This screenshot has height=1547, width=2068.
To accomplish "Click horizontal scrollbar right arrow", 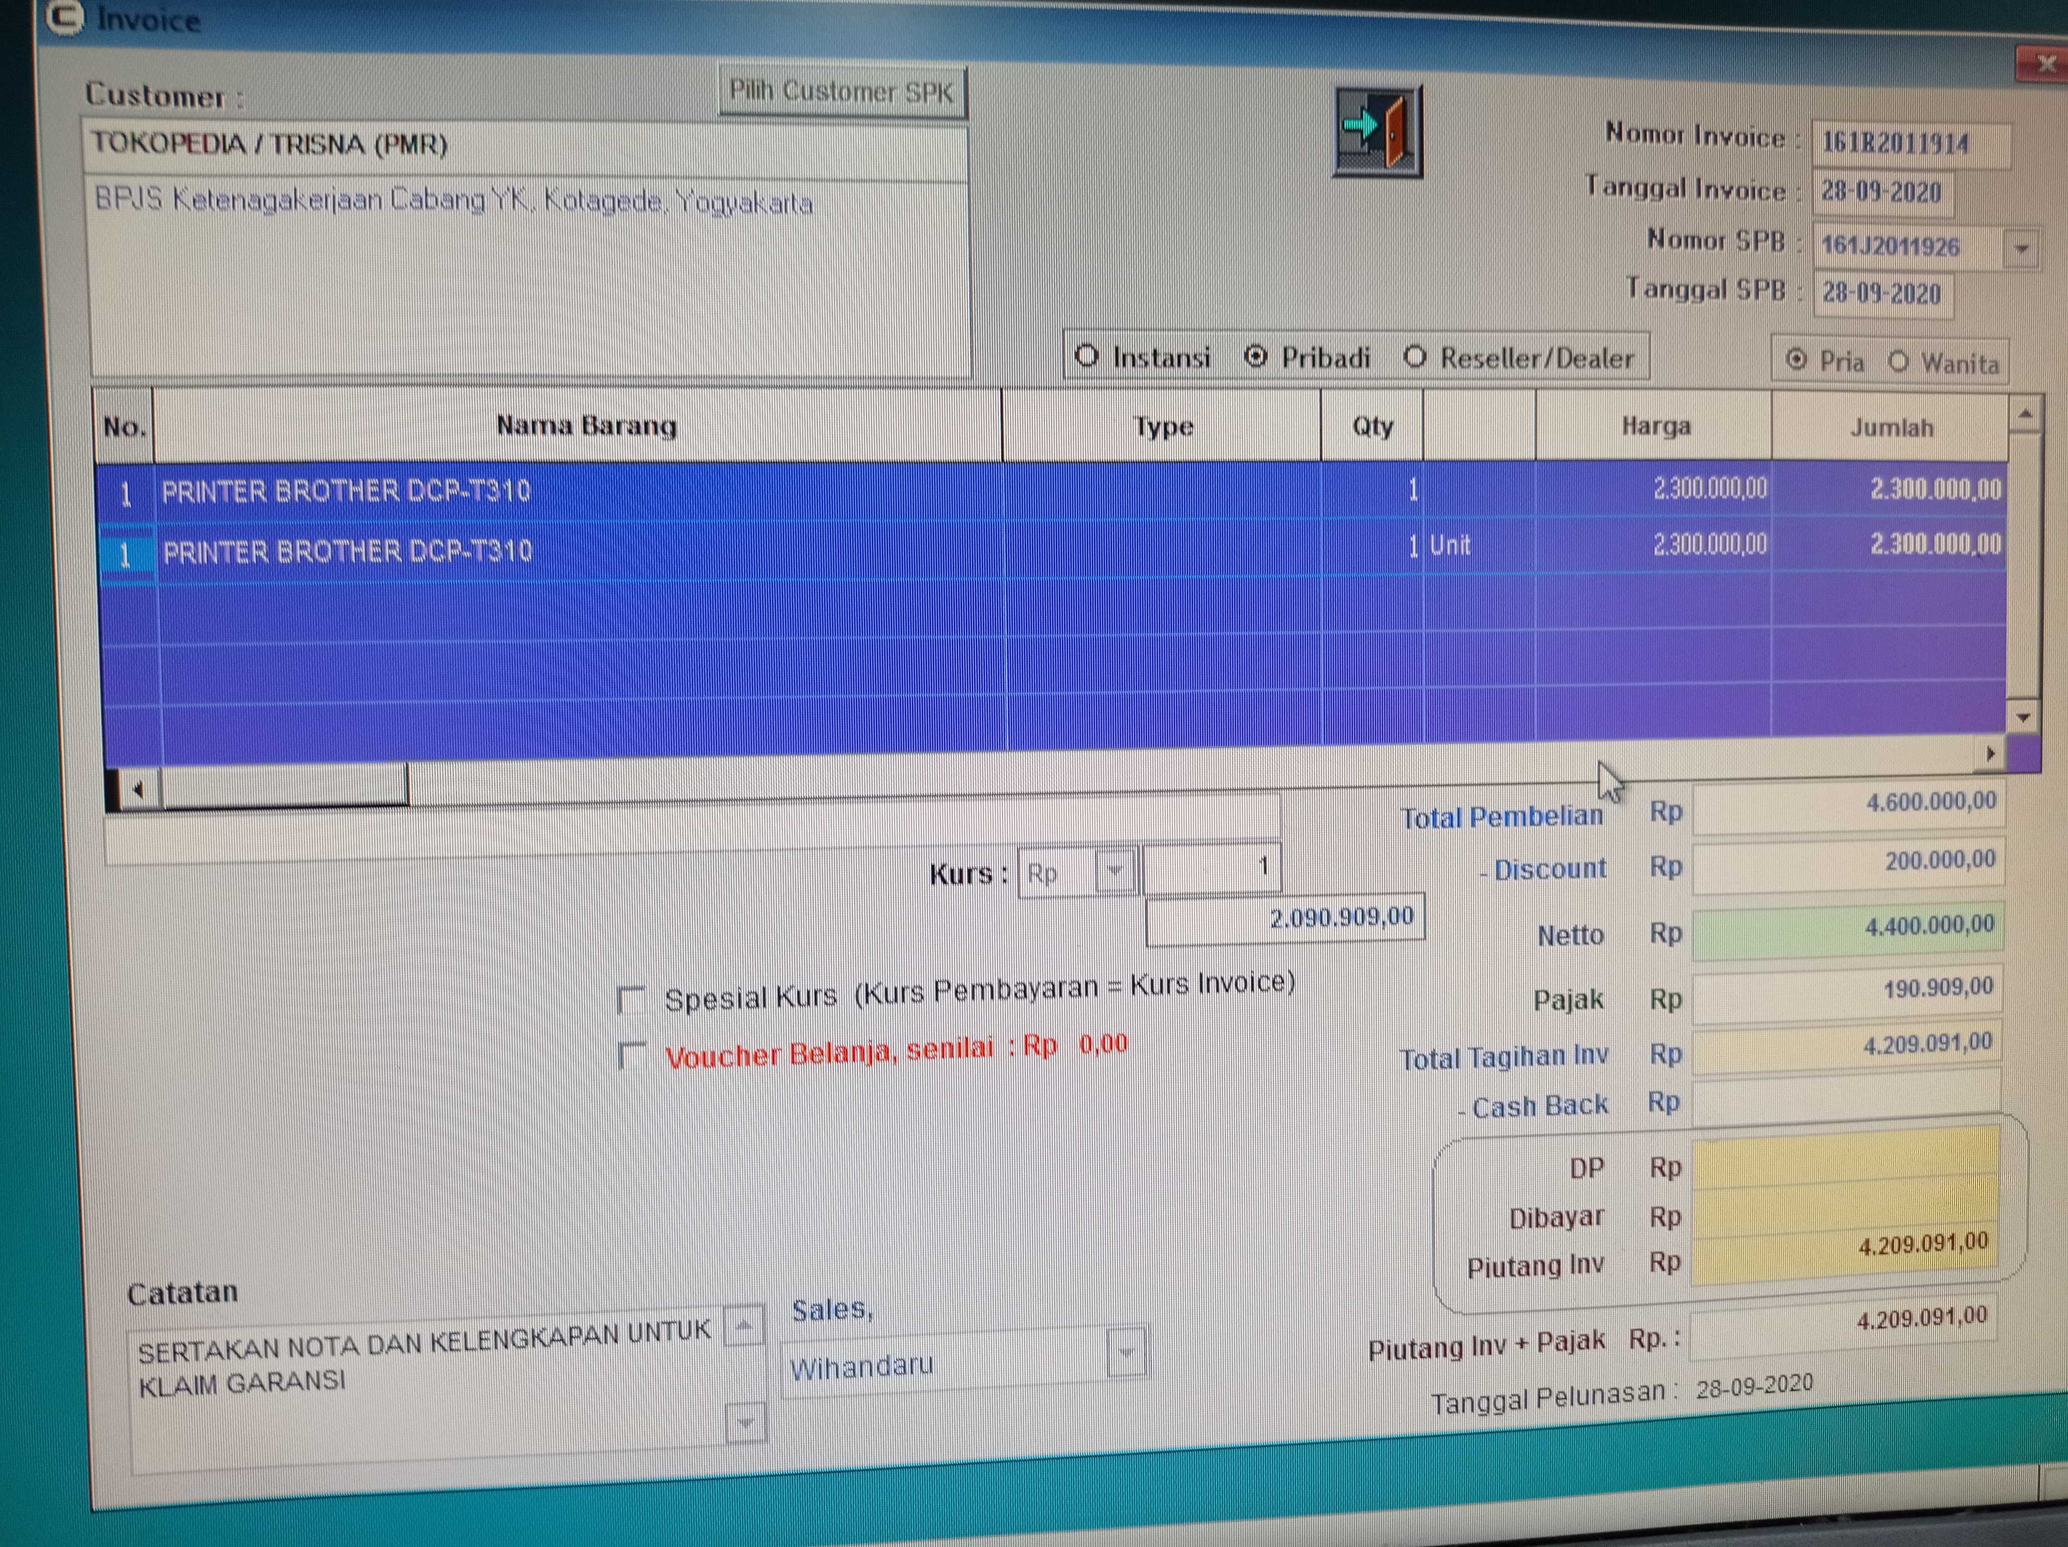I will click(1990, 753).
